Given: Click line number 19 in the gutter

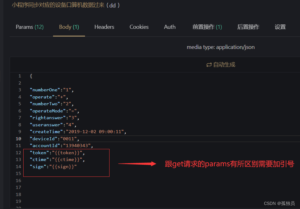Looking at the screenshot, I should pyautogui.click(x=18, y=201).
